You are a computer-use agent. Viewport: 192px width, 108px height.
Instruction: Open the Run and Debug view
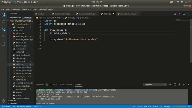pyautogui.click(x=3, y=37)
